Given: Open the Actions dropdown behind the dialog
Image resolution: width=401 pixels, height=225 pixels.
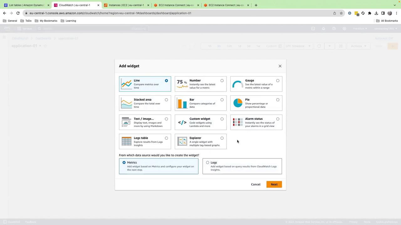Looking at the screenshot, I should click(359, 46).
